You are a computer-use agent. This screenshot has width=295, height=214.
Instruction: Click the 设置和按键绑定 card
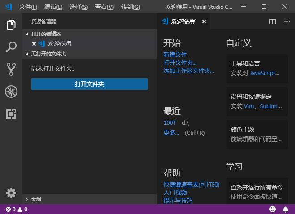coord(257,101)
